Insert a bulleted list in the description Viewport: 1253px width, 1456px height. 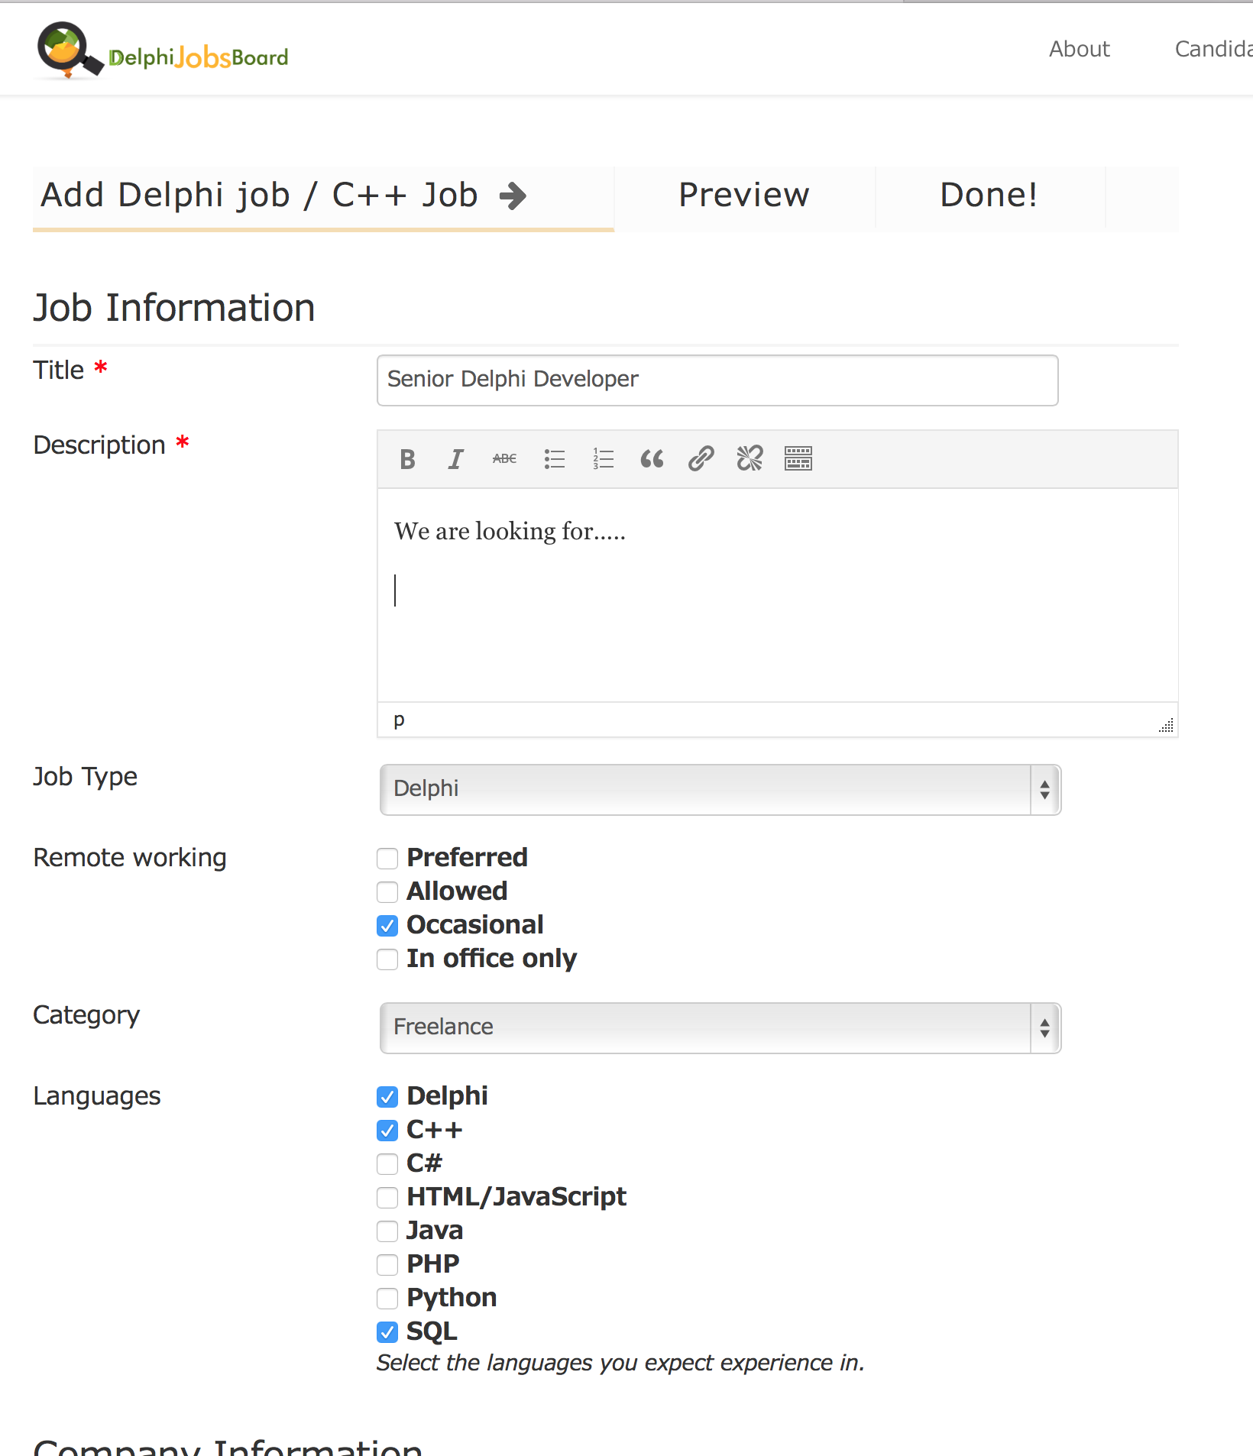point(554,458)
